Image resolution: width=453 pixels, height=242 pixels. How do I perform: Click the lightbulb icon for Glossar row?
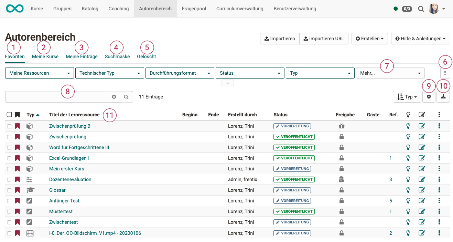(x=408, y=190)
